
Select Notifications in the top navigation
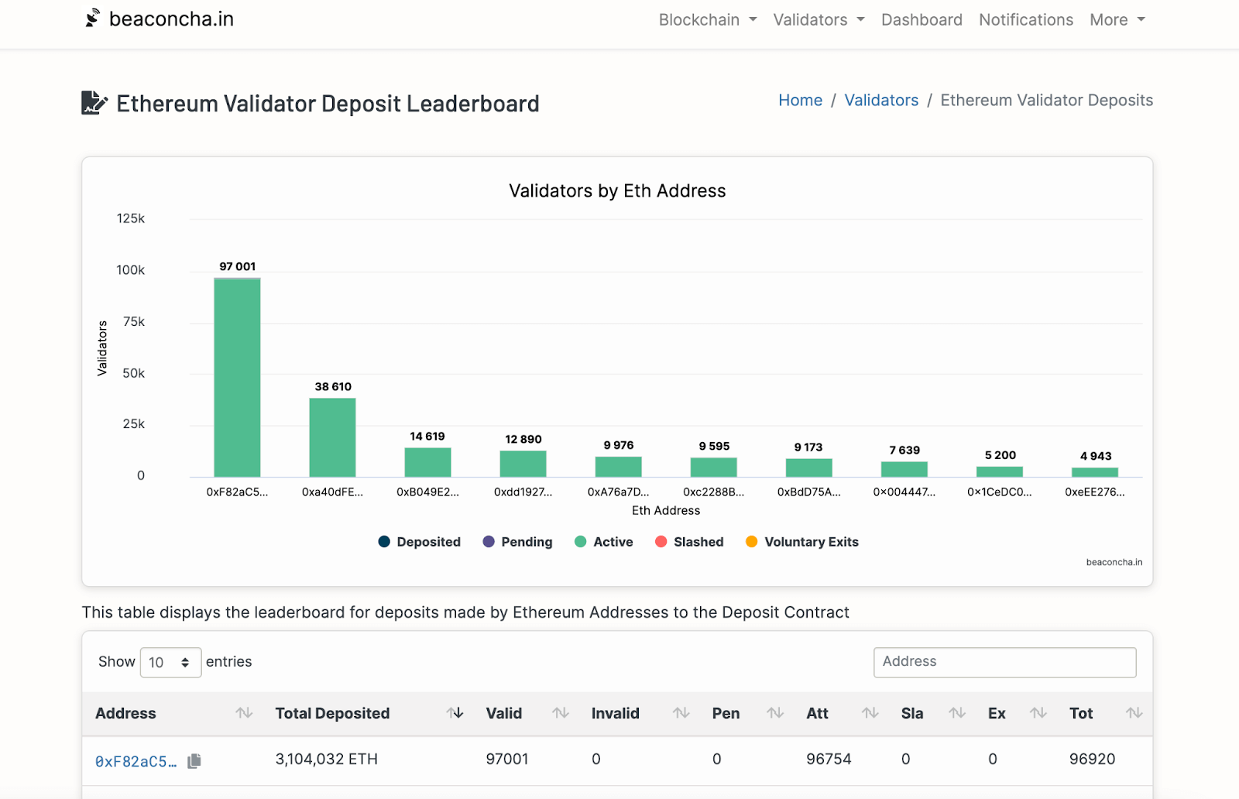coord(1025,19)
